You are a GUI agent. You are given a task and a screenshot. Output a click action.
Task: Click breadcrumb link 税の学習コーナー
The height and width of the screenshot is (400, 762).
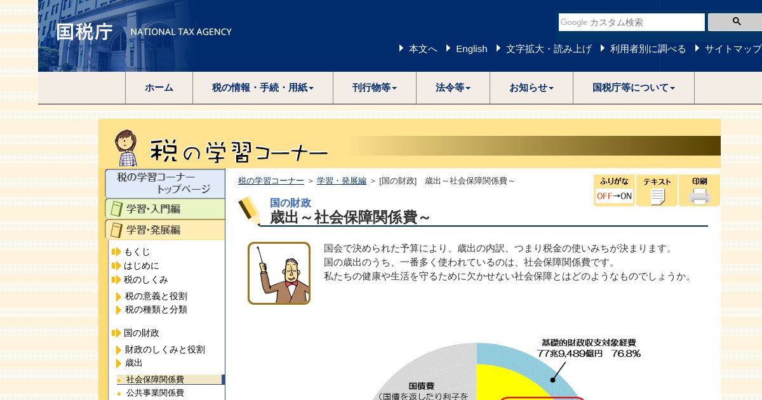point(271,181)
